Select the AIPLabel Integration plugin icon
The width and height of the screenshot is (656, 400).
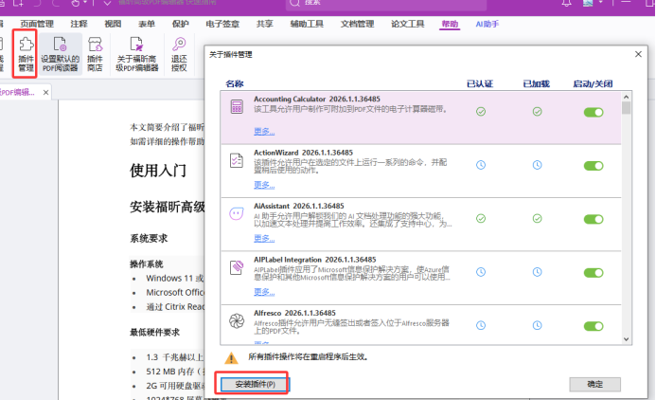[x=237, y=267]
